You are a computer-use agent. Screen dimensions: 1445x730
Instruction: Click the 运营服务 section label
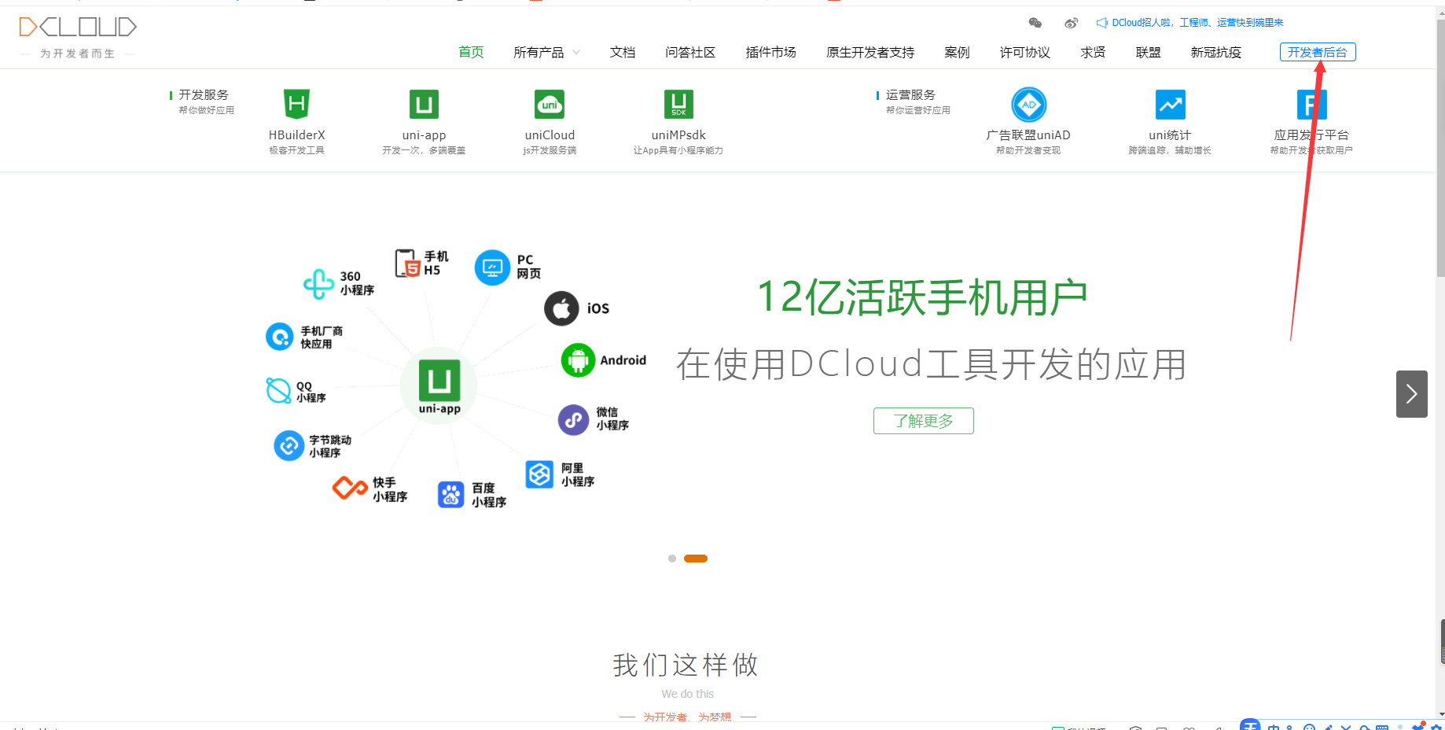910,94
